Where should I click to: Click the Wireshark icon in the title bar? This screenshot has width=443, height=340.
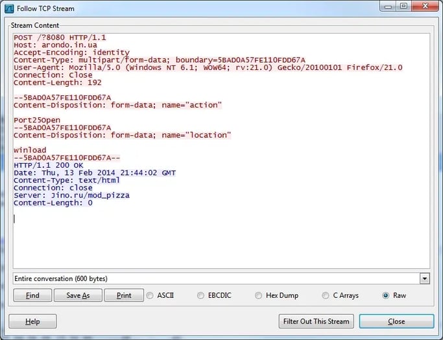(x=9, y=8)
